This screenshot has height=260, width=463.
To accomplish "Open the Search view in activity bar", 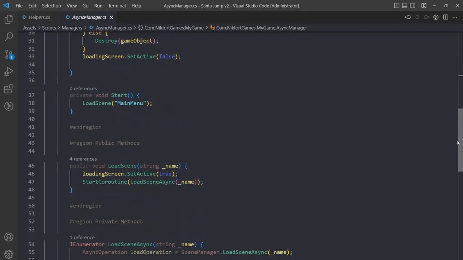I will [9, 36].
